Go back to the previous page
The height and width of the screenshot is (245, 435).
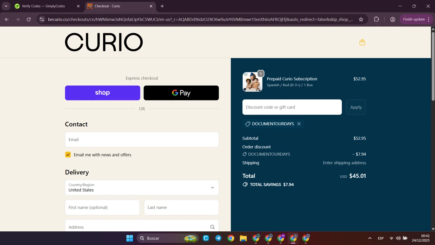pos(7,19)
